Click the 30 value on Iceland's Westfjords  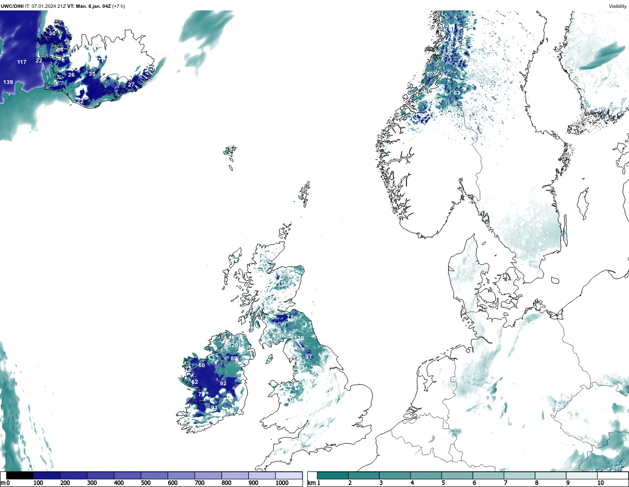click(52, 33)
